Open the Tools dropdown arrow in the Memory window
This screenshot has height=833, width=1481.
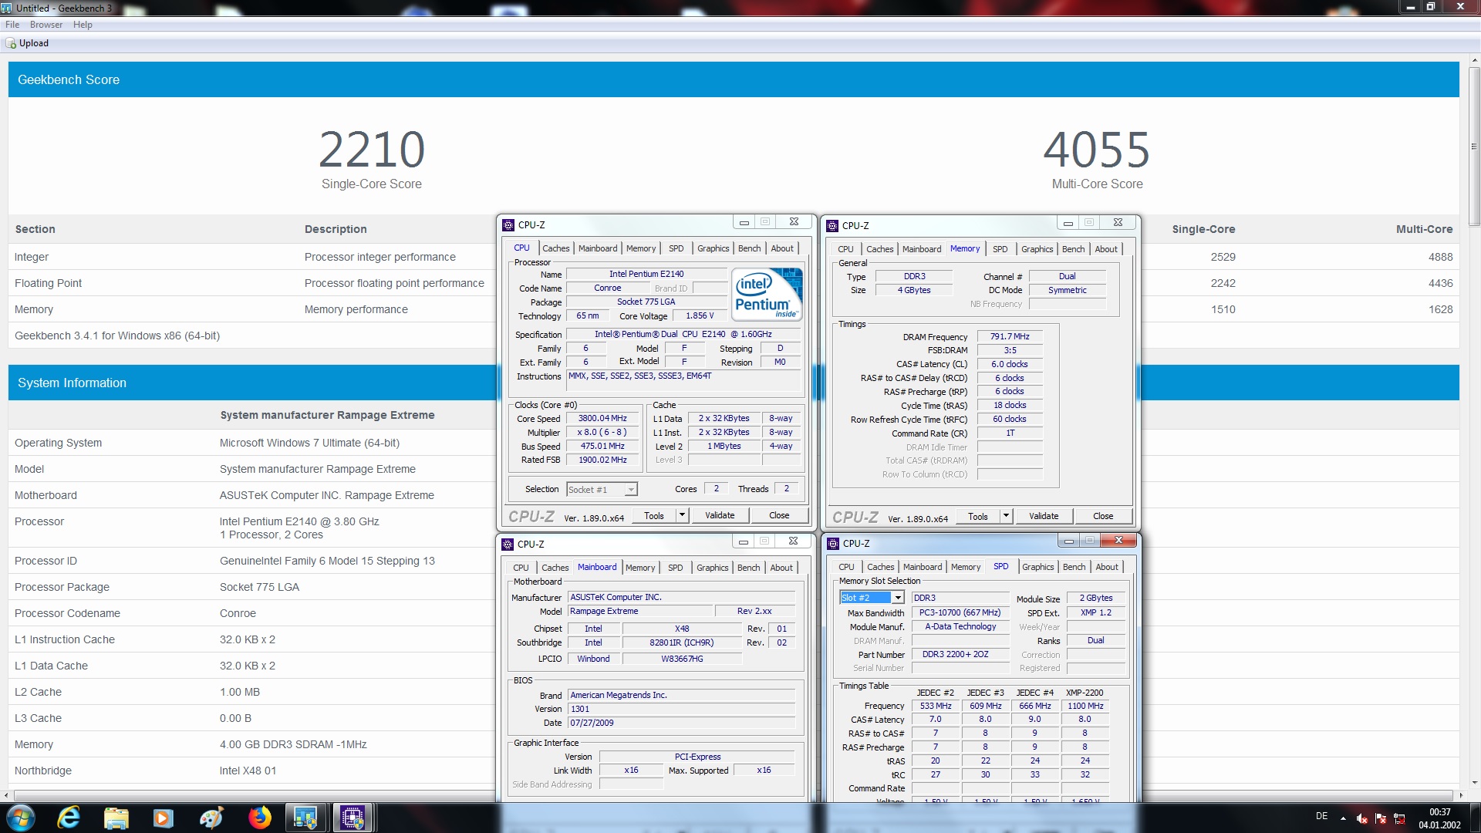click(x=1006, y=516)
